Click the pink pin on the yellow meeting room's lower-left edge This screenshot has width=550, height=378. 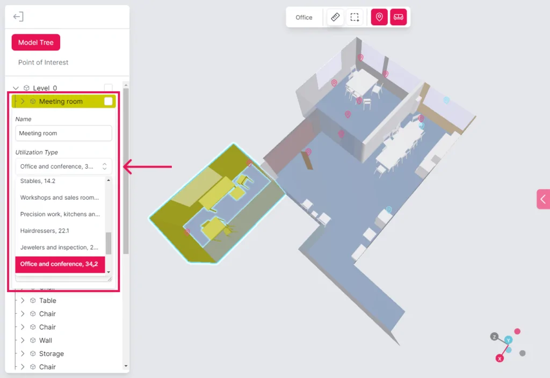click(x=187, y=232)
